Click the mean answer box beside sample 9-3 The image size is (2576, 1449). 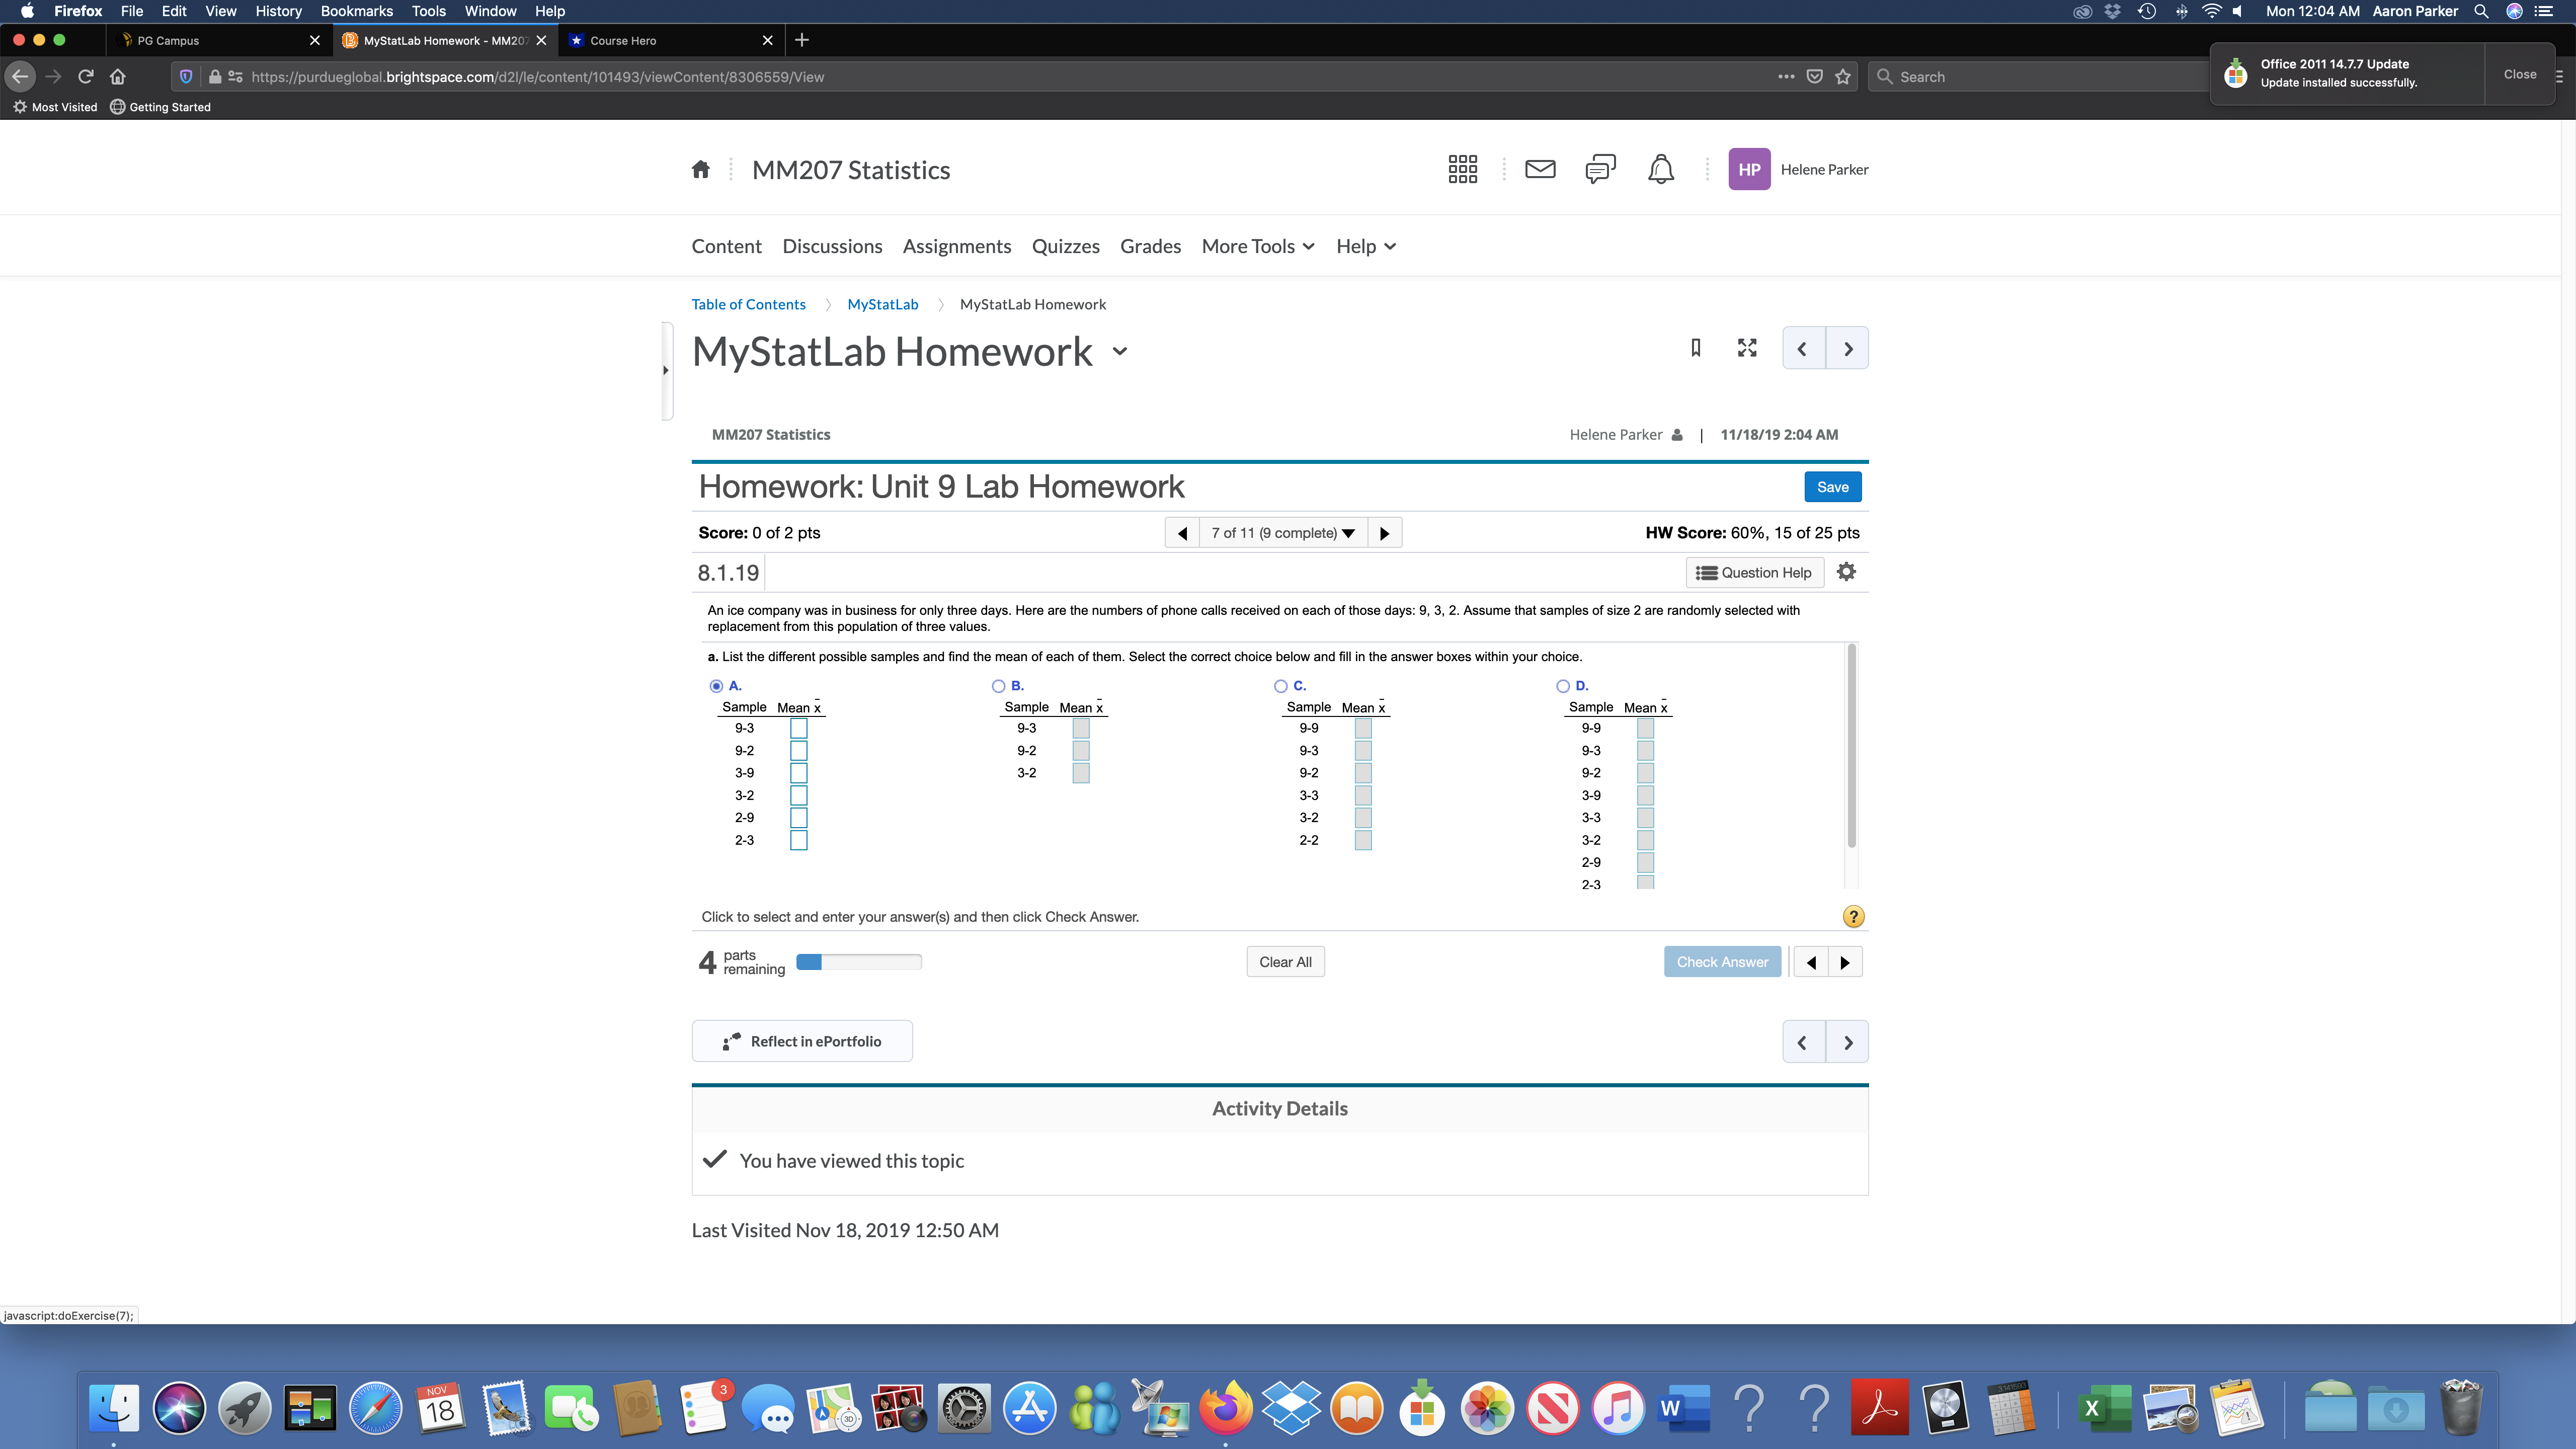tap(797, 728)
